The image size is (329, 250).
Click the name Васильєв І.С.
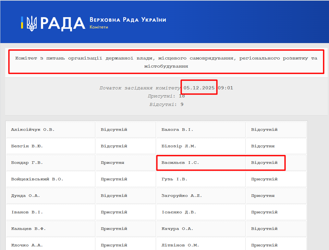tap(180, 163)
